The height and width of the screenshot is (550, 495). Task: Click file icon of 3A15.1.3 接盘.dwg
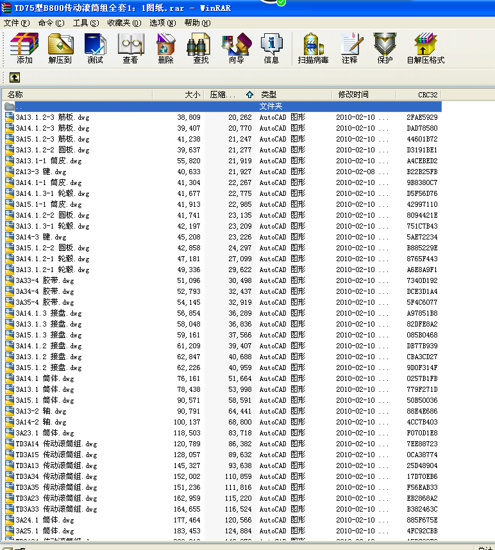[x=10, y=335]
